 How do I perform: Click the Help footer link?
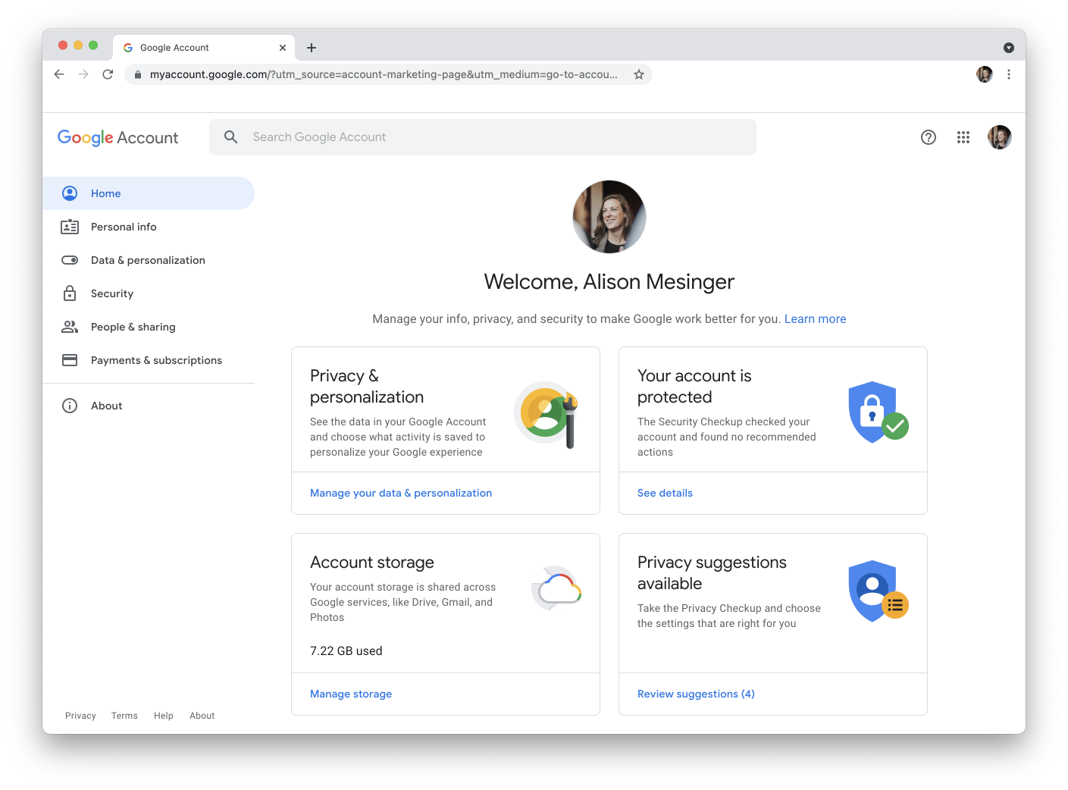[164, 716]
